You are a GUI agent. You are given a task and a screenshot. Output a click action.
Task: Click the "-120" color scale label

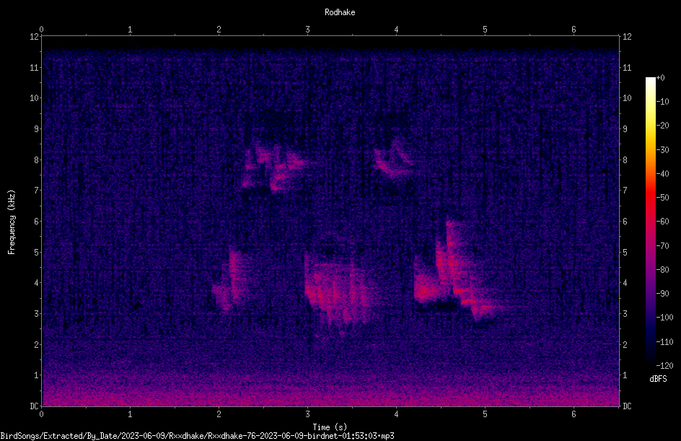(664, 366)
